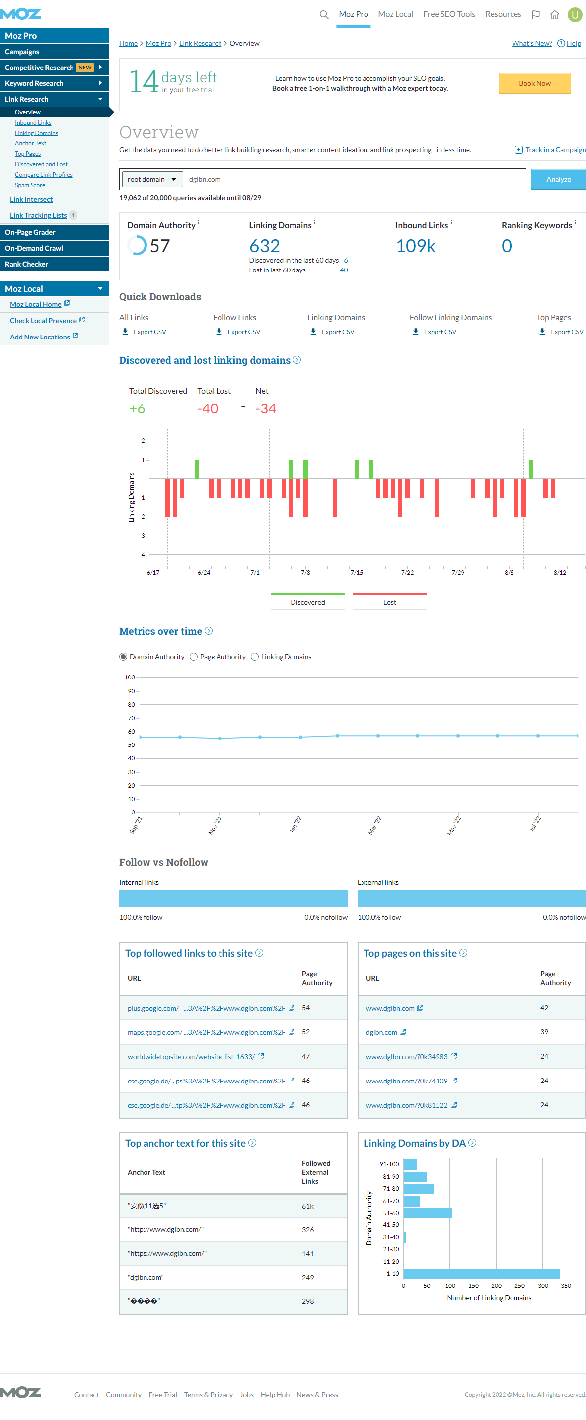
Task: Open www.dglbn.com/?0k34983 top page link
Action: coord(407,1056)
